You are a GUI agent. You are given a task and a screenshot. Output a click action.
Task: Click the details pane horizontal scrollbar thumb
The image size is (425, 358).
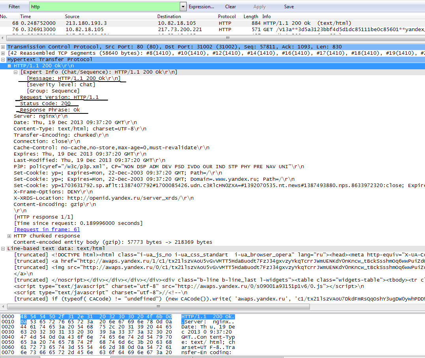tap(158, 306)
